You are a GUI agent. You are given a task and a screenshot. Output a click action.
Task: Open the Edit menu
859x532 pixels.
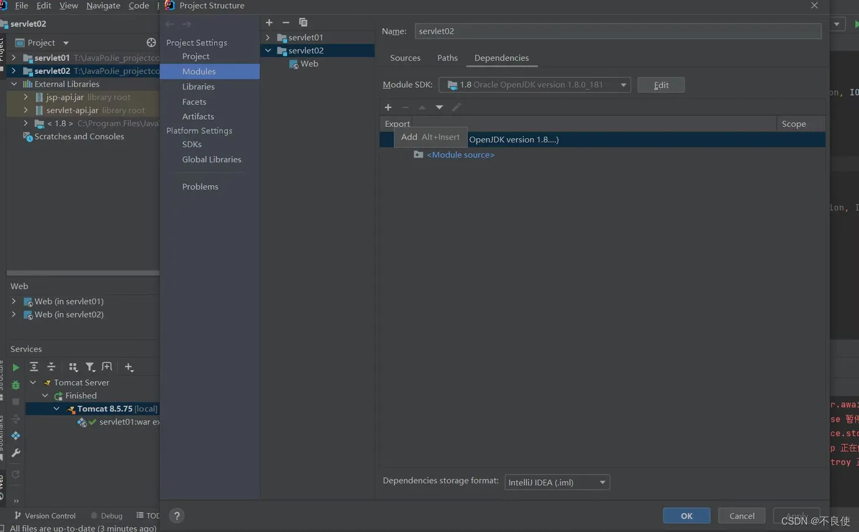click(x=44, y=6)
